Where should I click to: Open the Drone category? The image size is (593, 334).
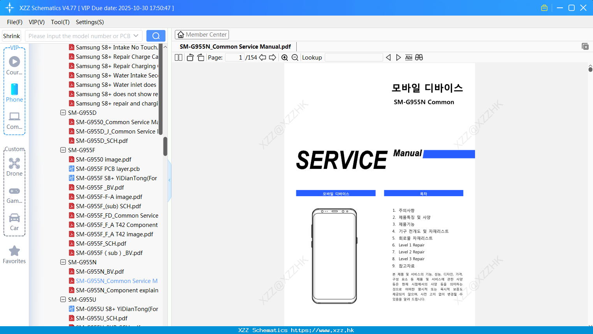point(14,167)
